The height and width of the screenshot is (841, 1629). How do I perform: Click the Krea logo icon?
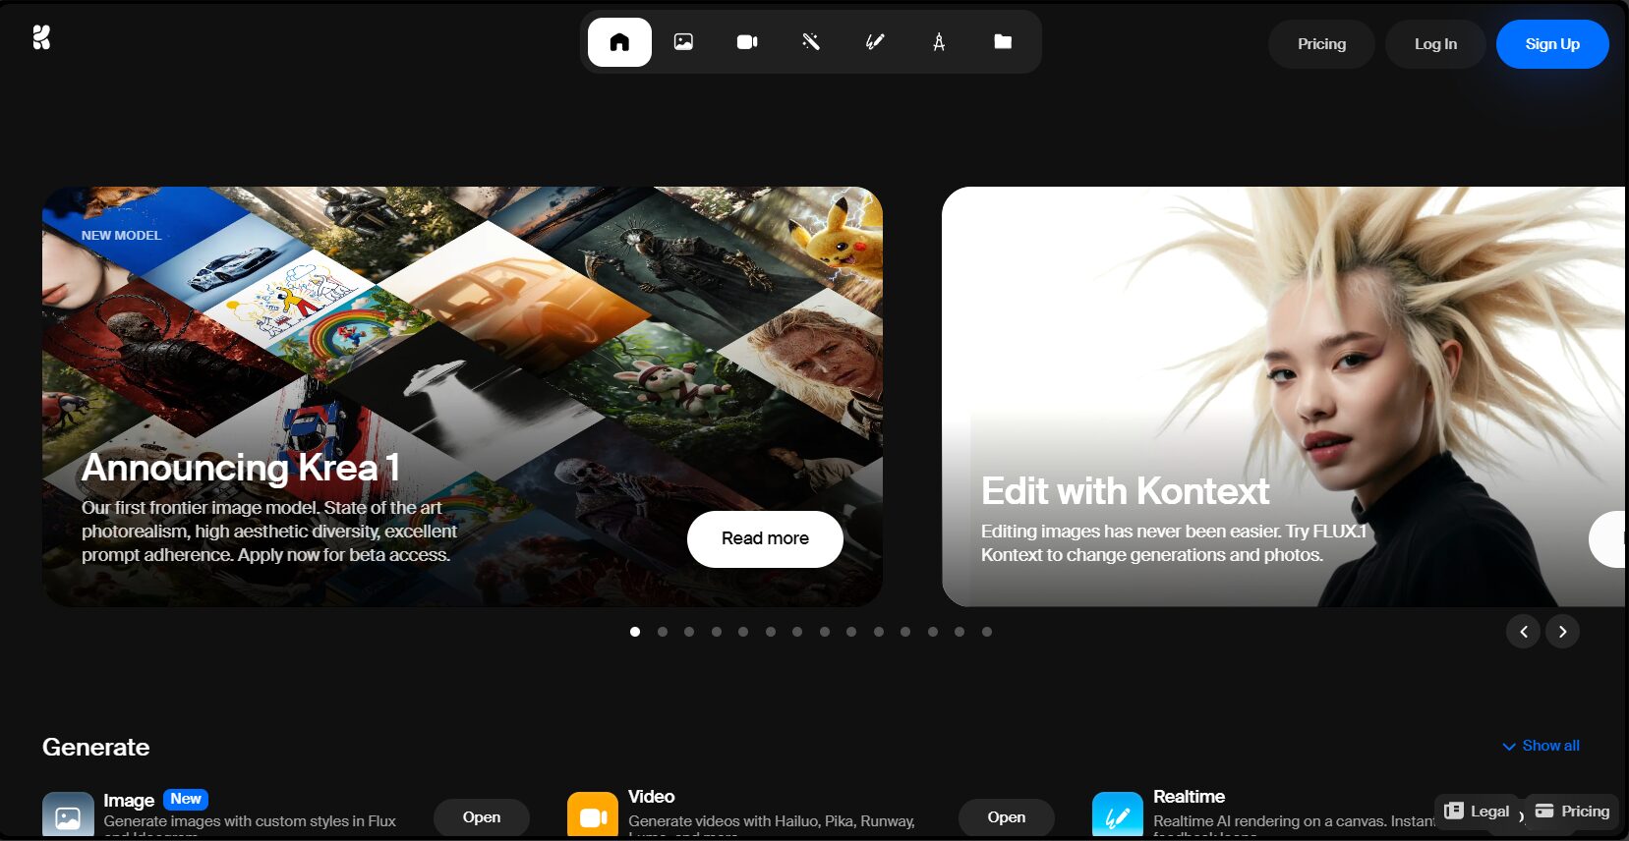click(41, 37)
